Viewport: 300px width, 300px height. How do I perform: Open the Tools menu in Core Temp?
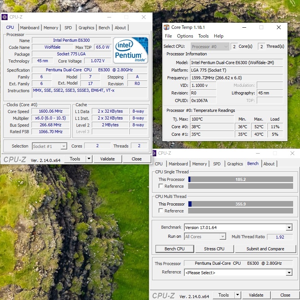click(x=203, y=36)
